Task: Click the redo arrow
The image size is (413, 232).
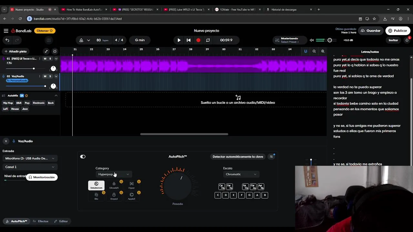Action: (17, 40)
